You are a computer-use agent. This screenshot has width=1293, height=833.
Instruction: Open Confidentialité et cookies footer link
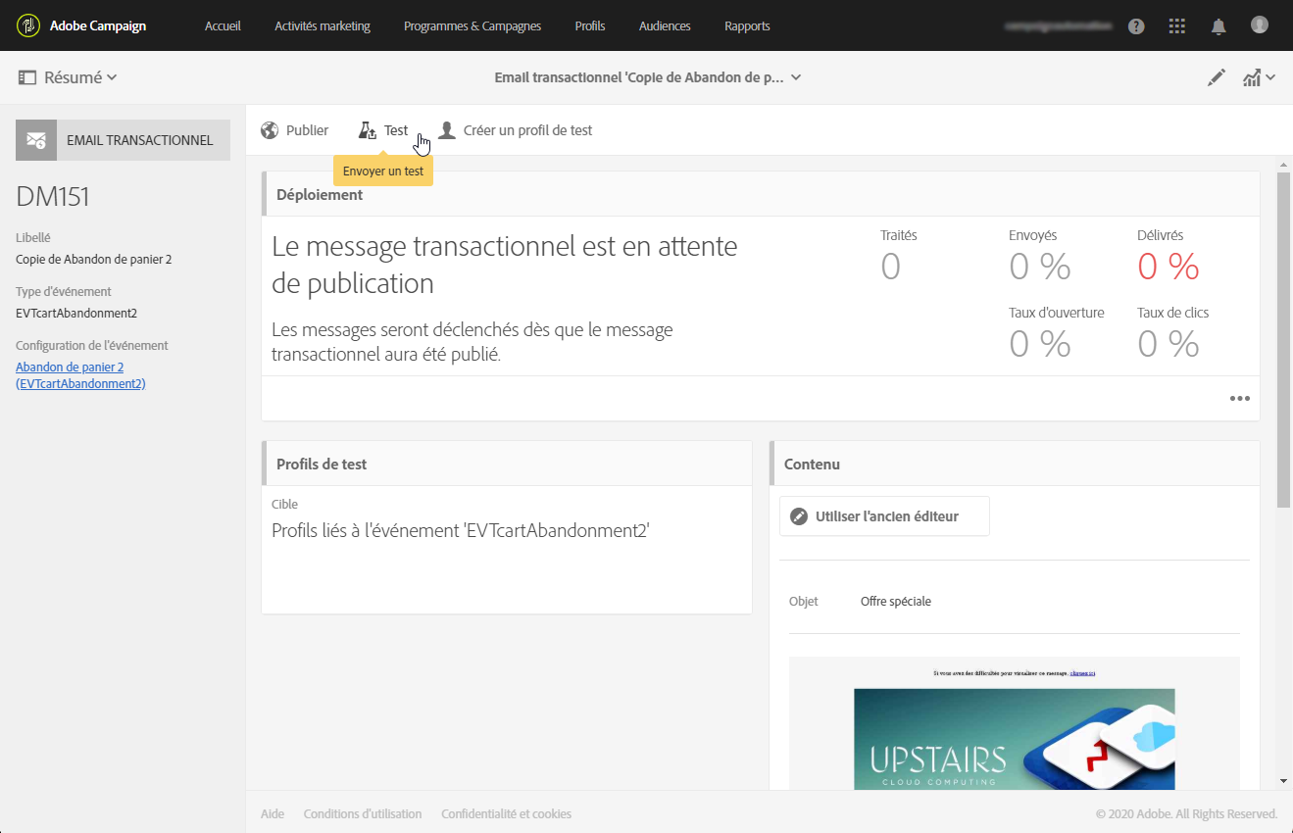pyautogui.click(x=506, y=813)
